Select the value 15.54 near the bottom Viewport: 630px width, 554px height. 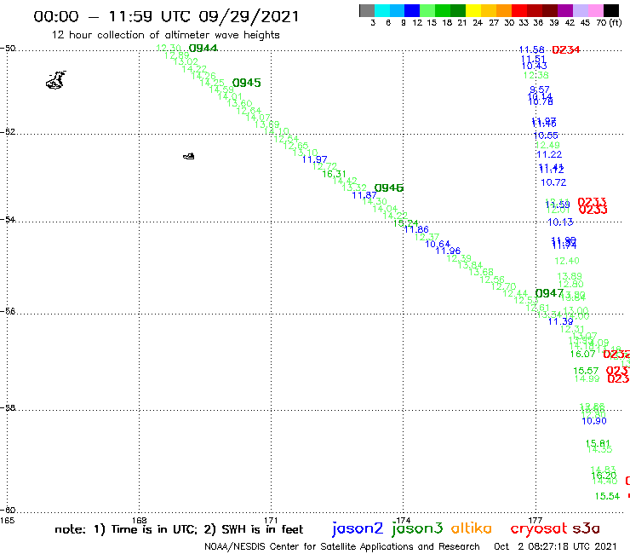tap(608, 496)
